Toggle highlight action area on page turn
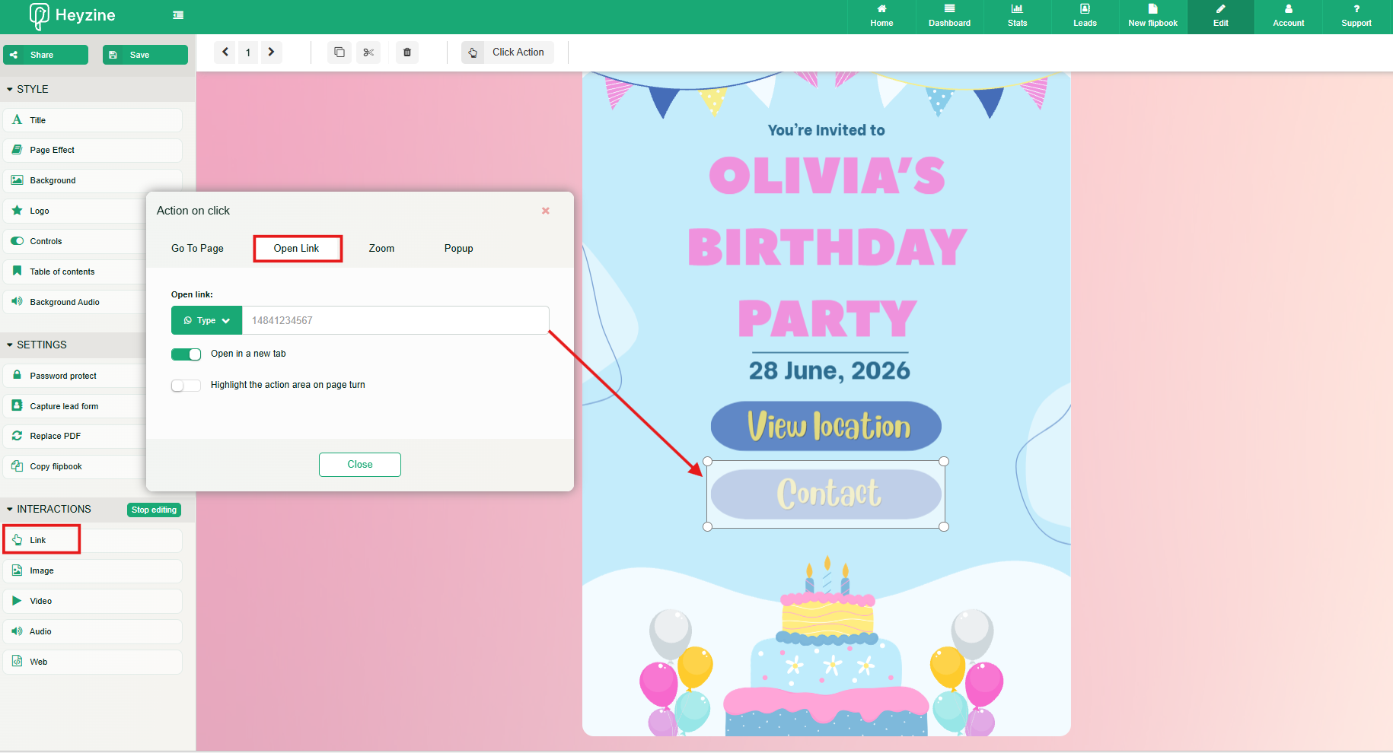This screenshot has height=753, width=1393. [x=186, y=386]
